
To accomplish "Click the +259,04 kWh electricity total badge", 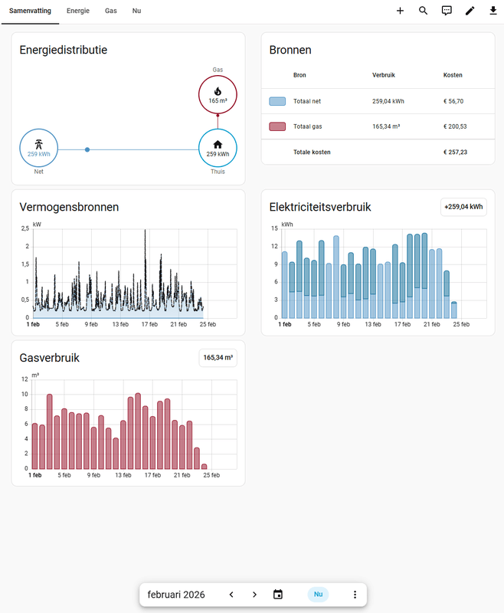I will 463,207.
